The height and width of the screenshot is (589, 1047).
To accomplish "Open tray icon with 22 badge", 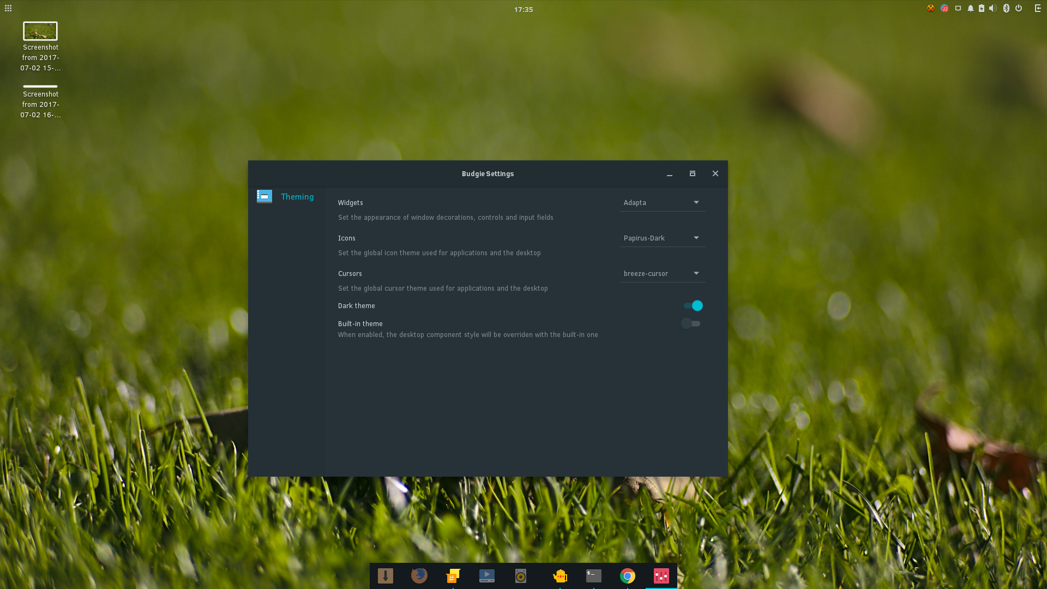I will [x=944, y=8].
